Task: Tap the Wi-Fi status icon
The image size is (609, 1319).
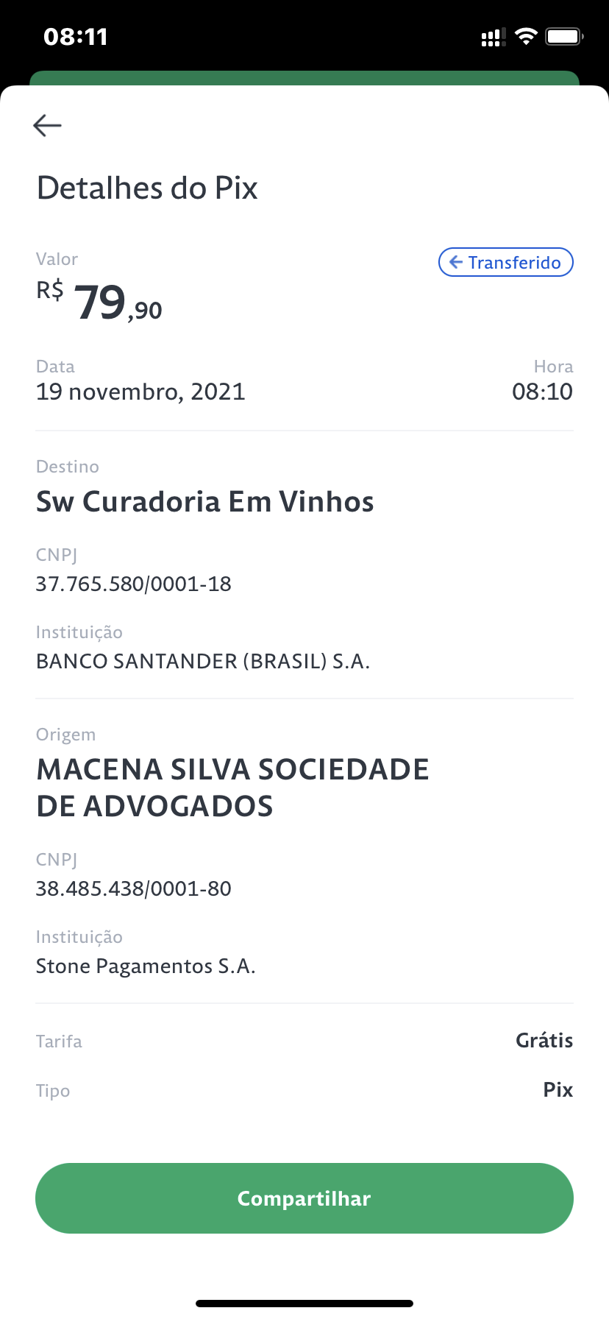Action: [526, 36]
